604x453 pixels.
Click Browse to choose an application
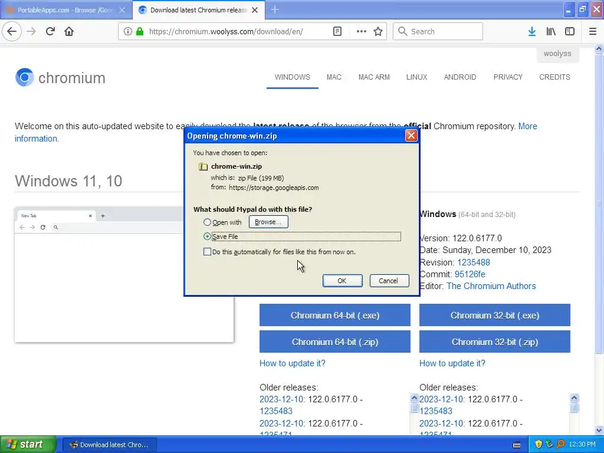pos(268,222)
